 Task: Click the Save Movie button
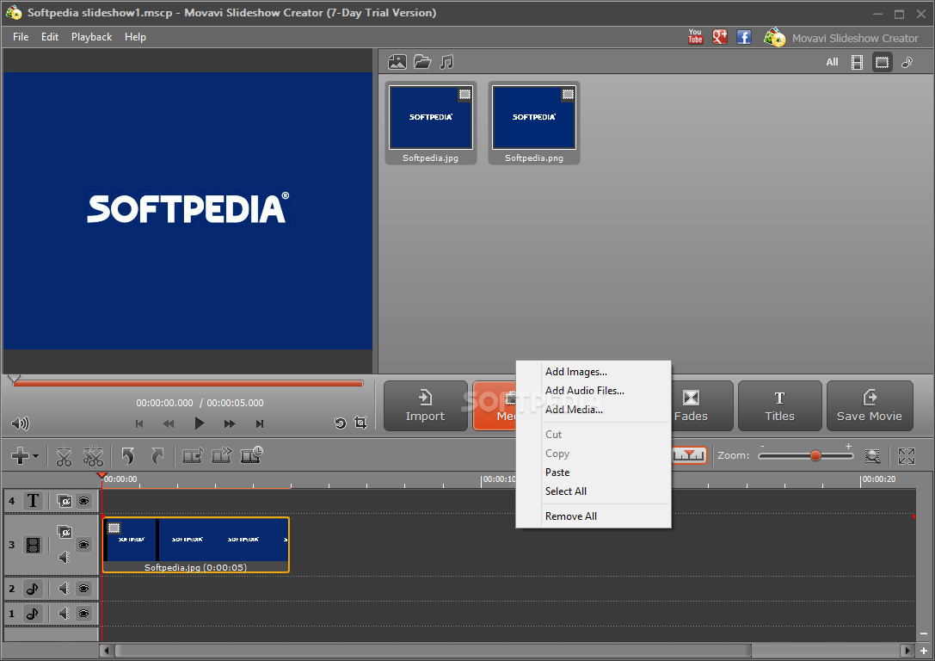pyautogui.click(x=870, y=405)
